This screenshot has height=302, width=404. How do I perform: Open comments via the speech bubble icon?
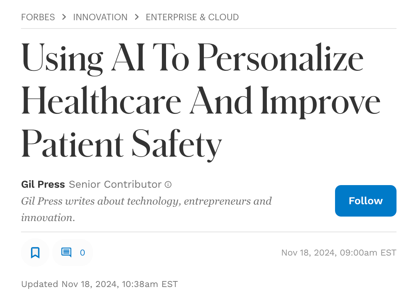pos(66,253)
